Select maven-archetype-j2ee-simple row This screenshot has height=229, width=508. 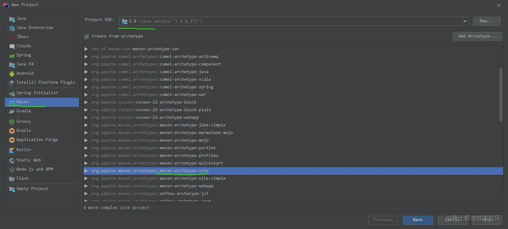pos(293,125)
